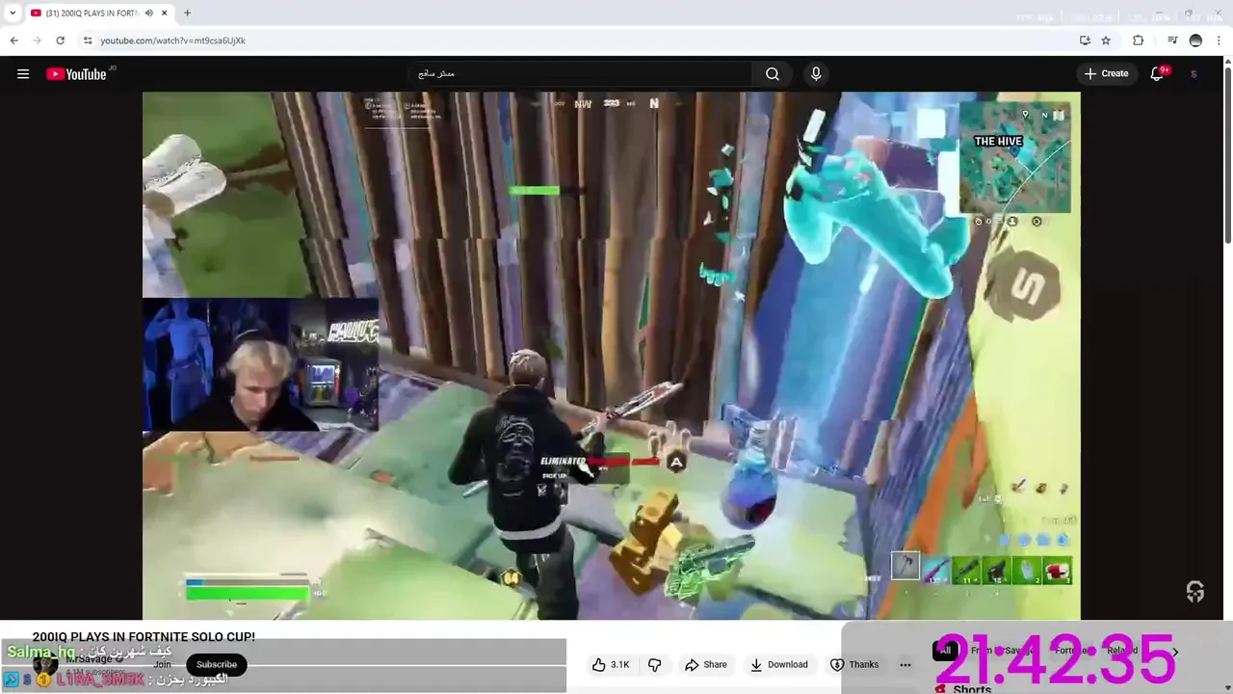
Task: Select the All filter chip
Action: 945,651
